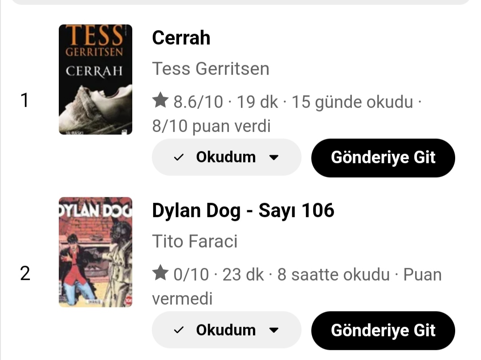Expand the Okudum dropdown arrow for Dylan Dog
Image resolution: width=481 pixels, height=360 pixels.
click(274, 330)
